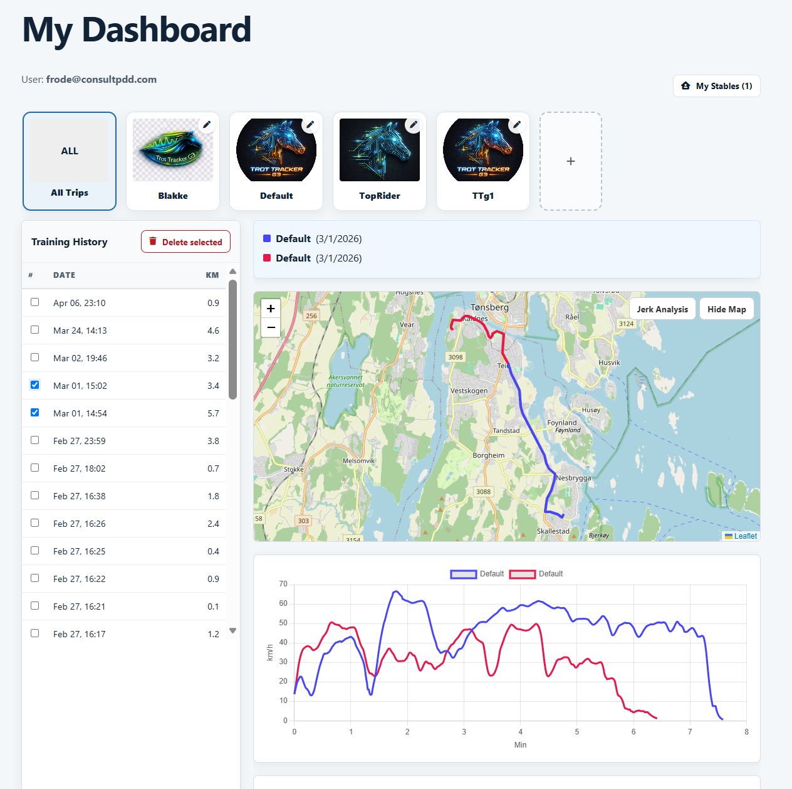
Task: Click the Blakke horse logo thumbnail
Action: click(x=173, y=150)
